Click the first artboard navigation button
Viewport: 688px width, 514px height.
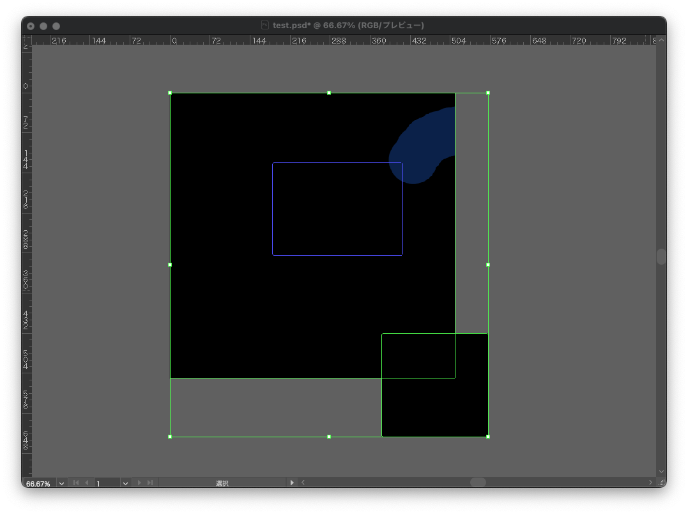point(75,483)
